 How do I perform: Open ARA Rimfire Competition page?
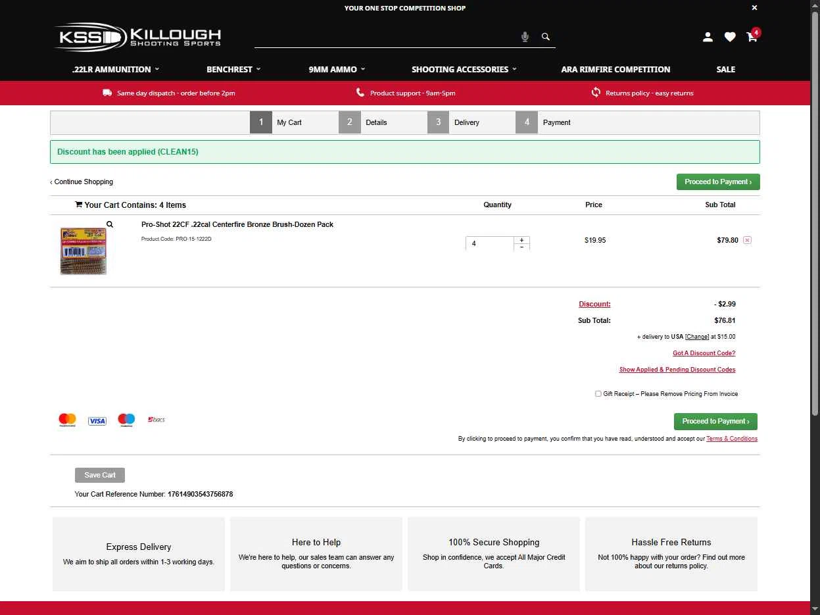pos(615,69)
